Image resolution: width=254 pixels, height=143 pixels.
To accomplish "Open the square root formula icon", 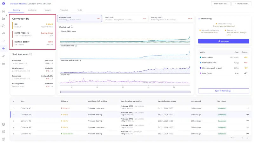I will pyautogui.click(x=3, y=34).
